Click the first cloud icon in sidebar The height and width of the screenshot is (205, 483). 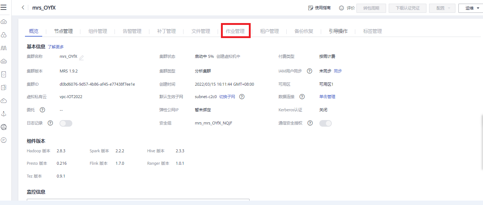point(4,22)
